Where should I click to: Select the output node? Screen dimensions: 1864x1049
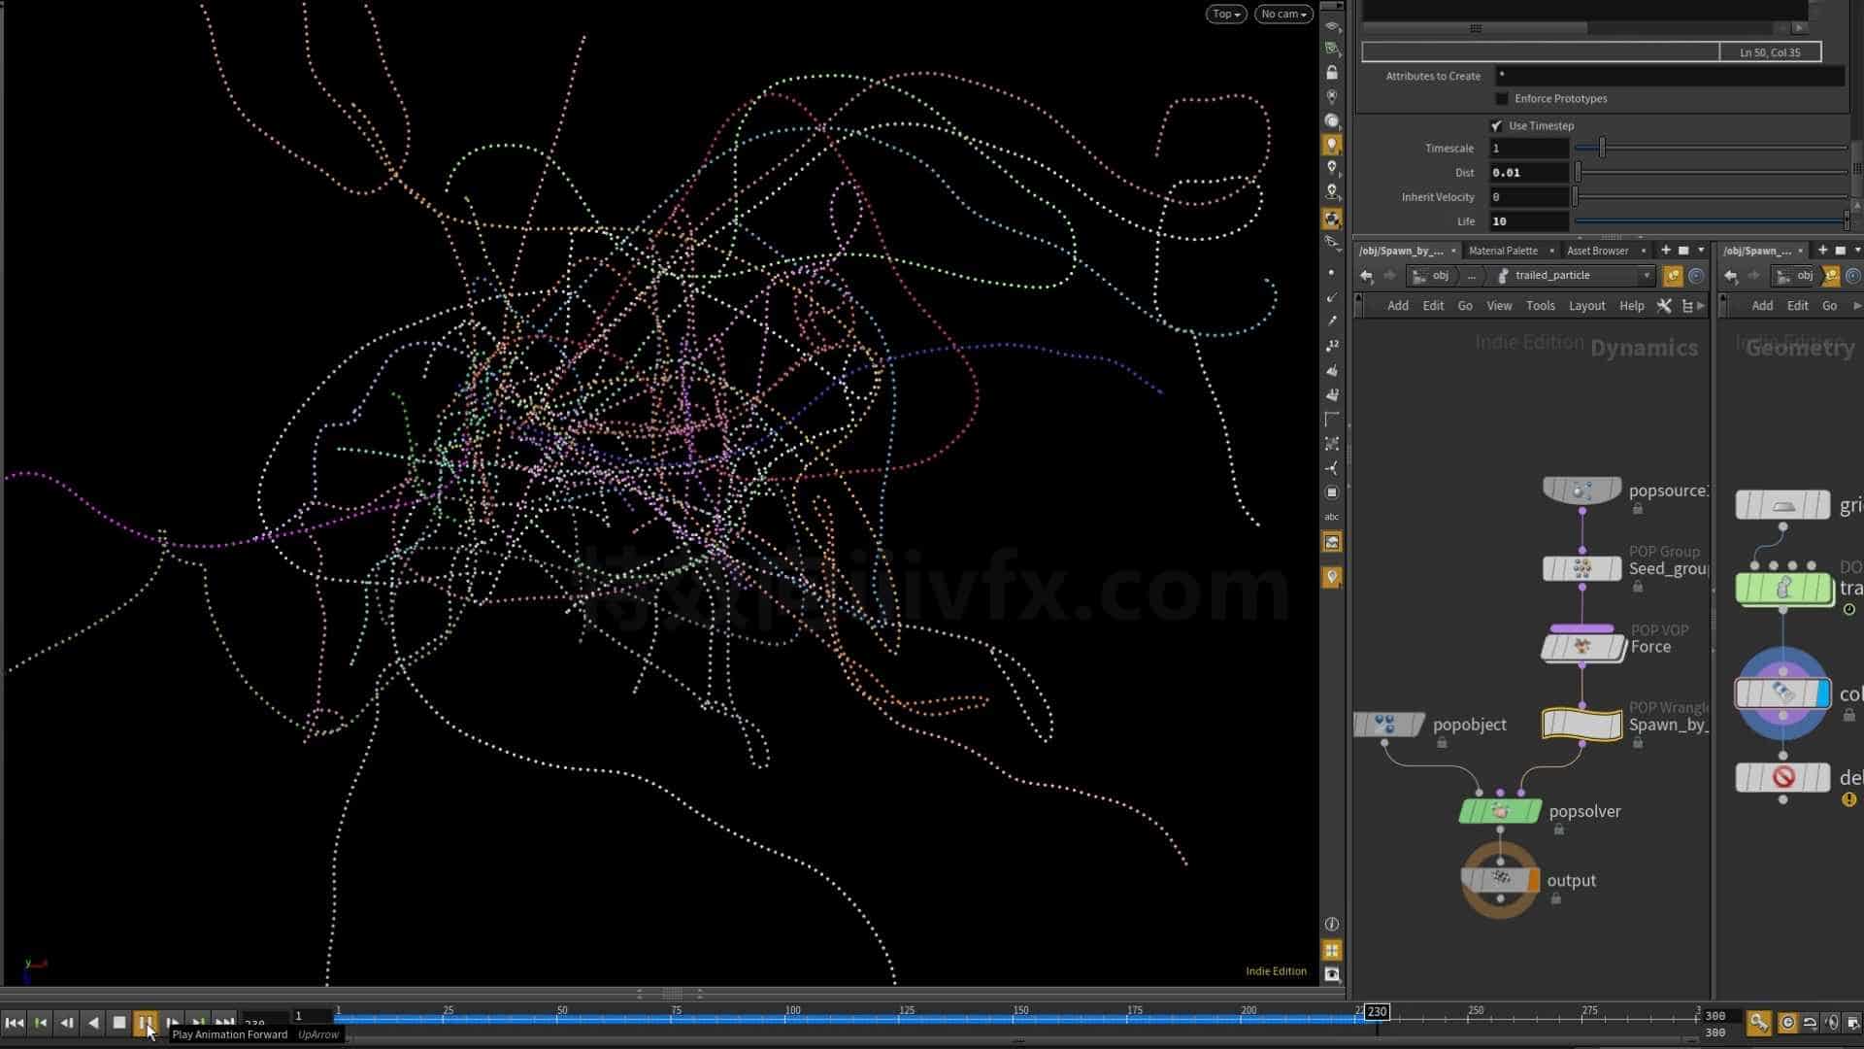(x=1500, y=880)
